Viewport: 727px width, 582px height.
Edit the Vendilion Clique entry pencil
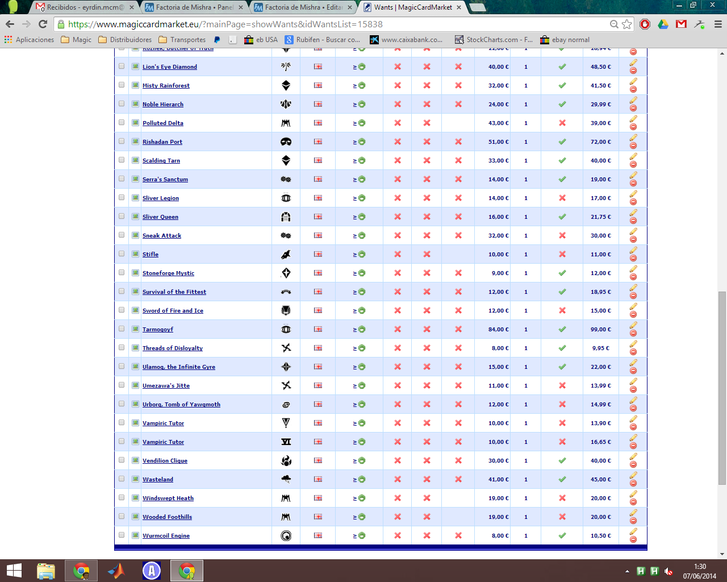(633, 456)
